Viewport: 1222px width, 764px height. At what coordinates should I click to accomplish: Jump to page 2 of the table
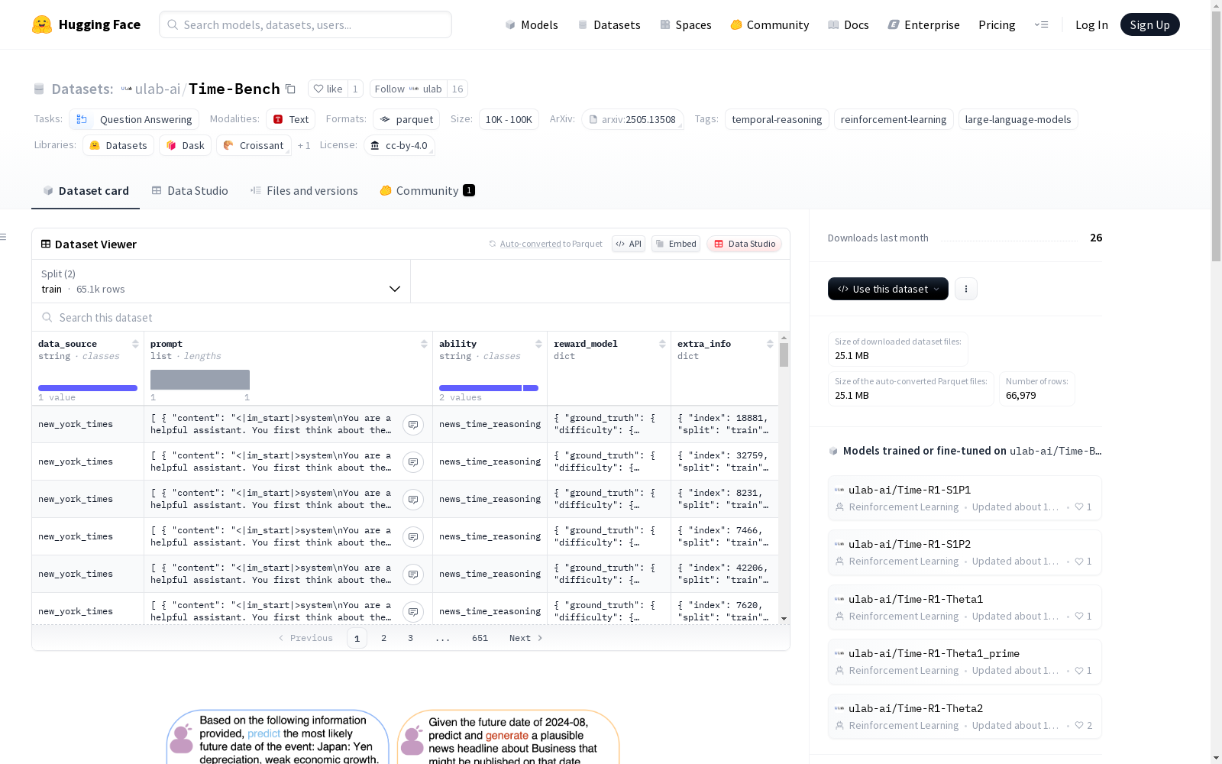pyautogui.click(x=383, y=638)
